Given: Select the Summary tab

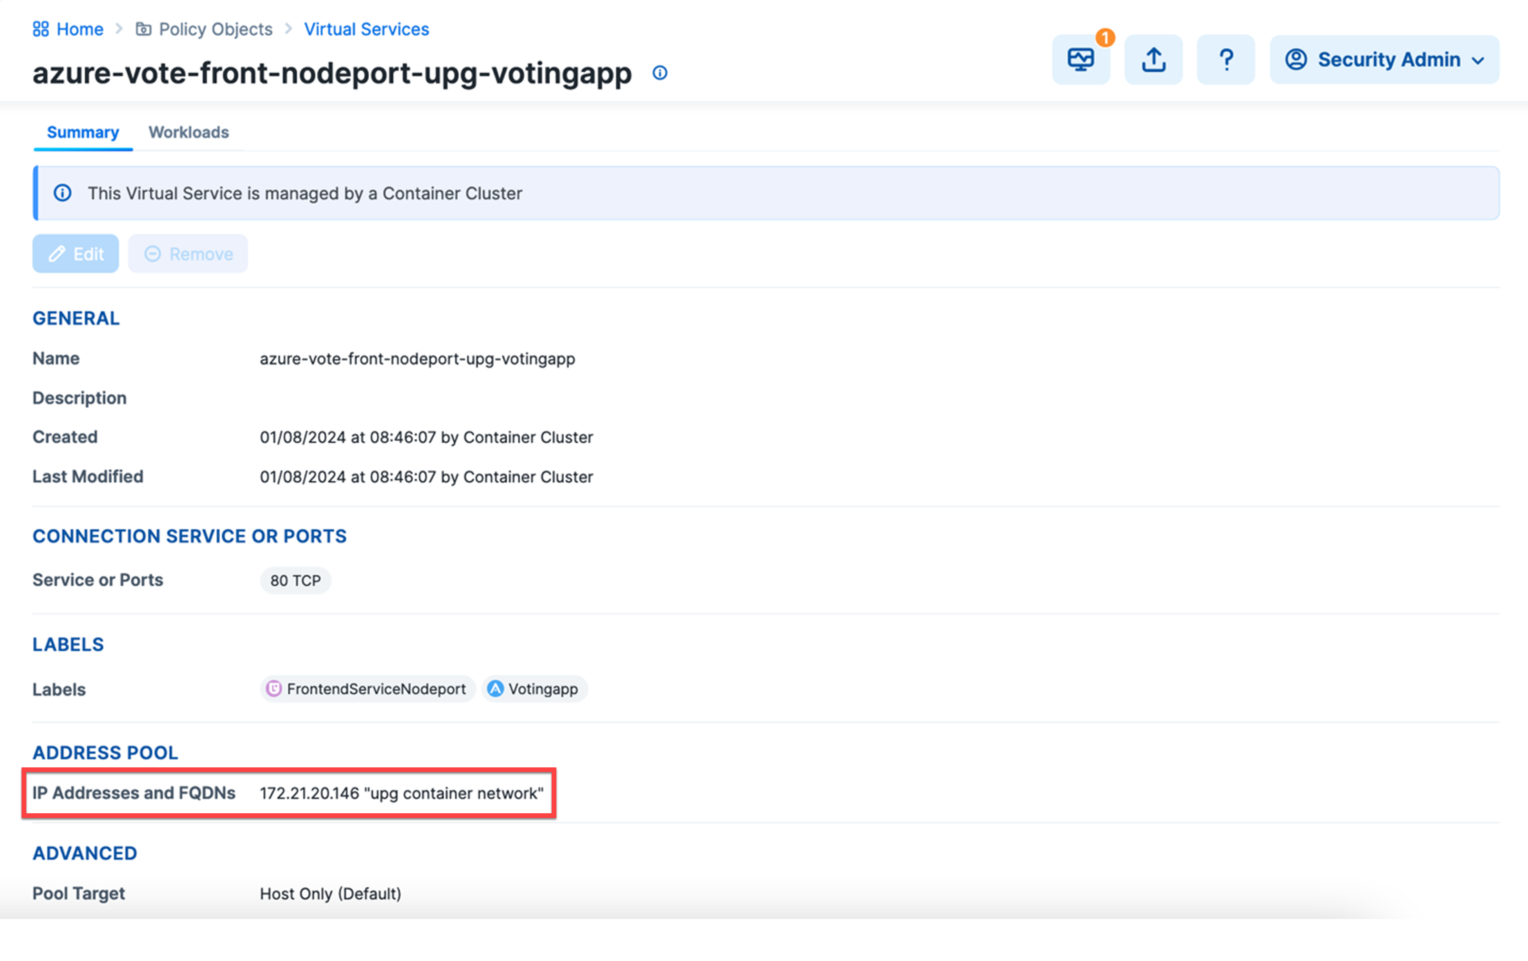Looking at the screenshot, I should [x=82, y=132].
